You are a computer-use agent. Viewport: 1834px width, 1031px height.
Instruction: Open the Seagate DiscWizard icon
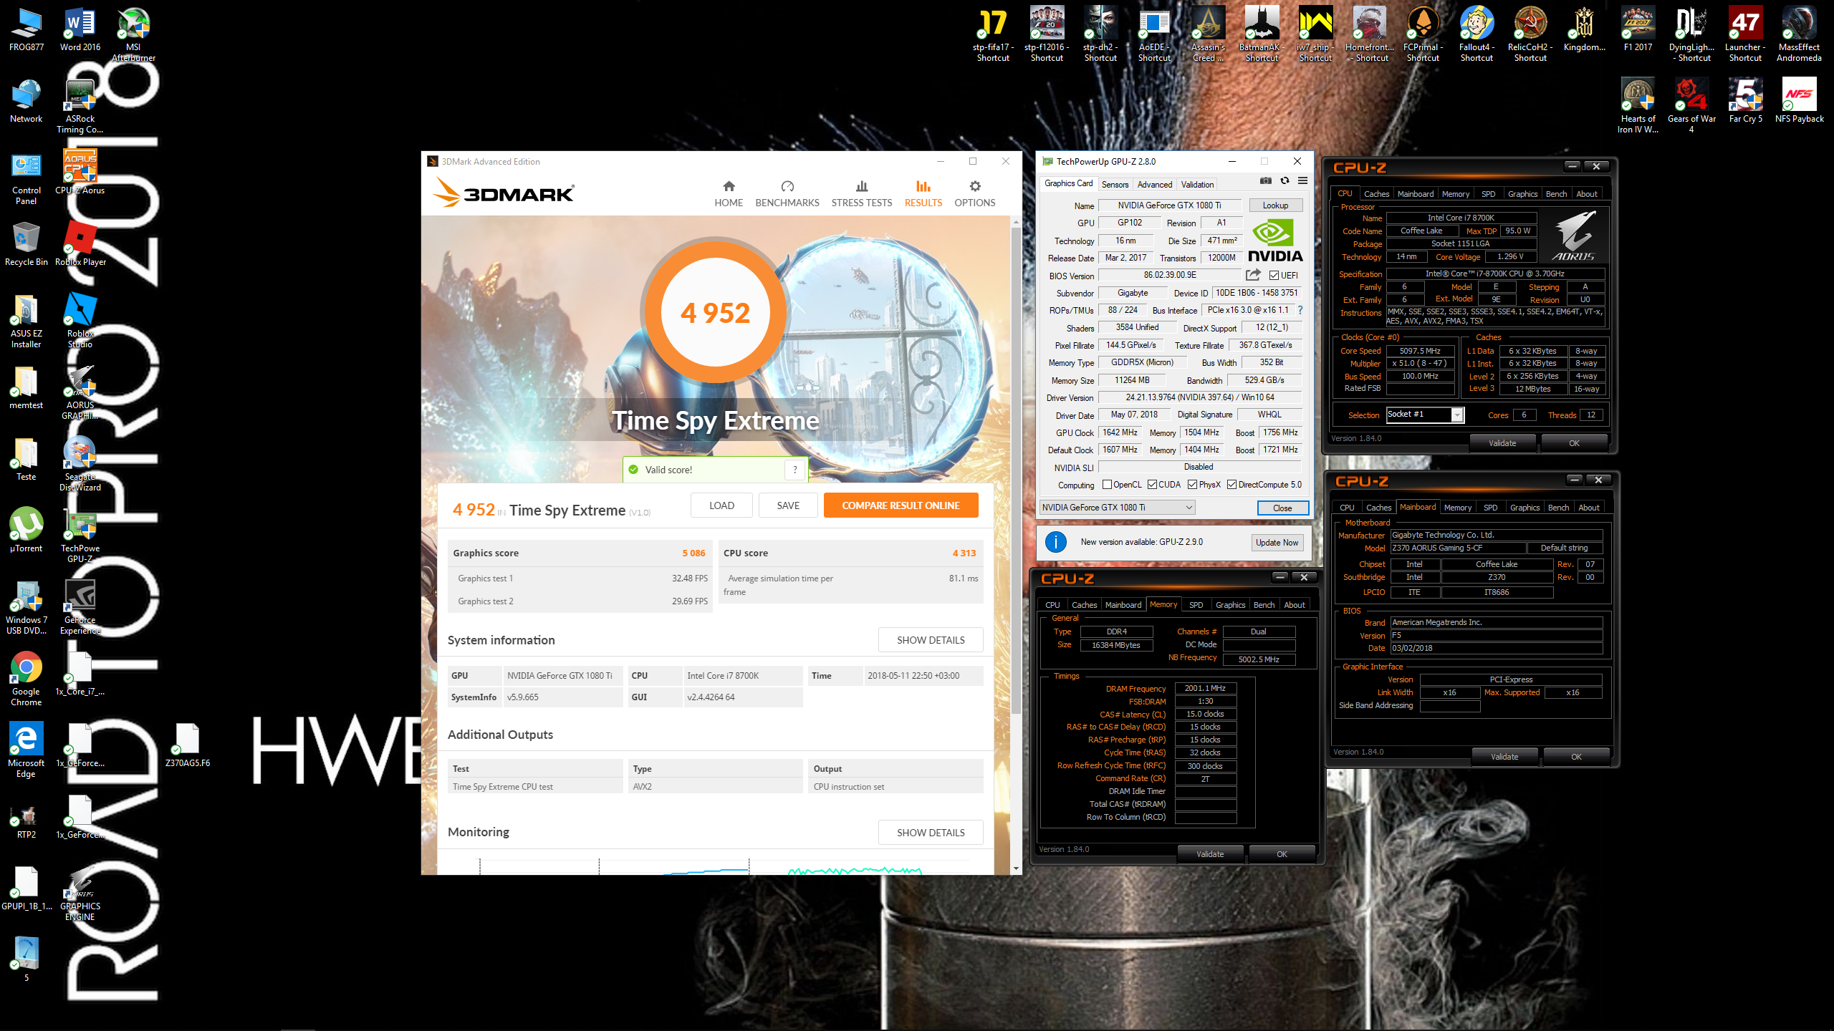(x=80, y=463)
